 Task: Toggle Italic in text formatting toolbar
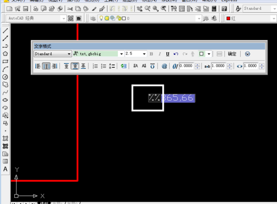(160, 54)
